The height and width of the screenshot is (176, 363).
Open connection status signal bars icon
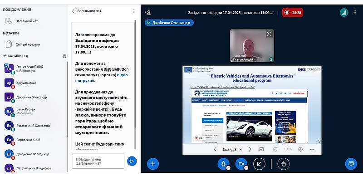(x=344, y=13)
